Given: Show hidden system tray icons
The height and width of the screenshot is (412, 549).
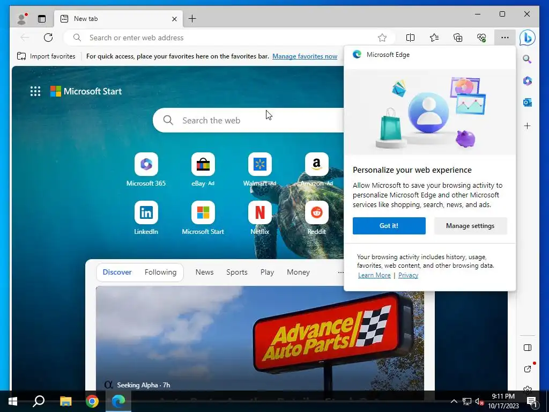Looking at the screenshot, I should tap(454, 401).
